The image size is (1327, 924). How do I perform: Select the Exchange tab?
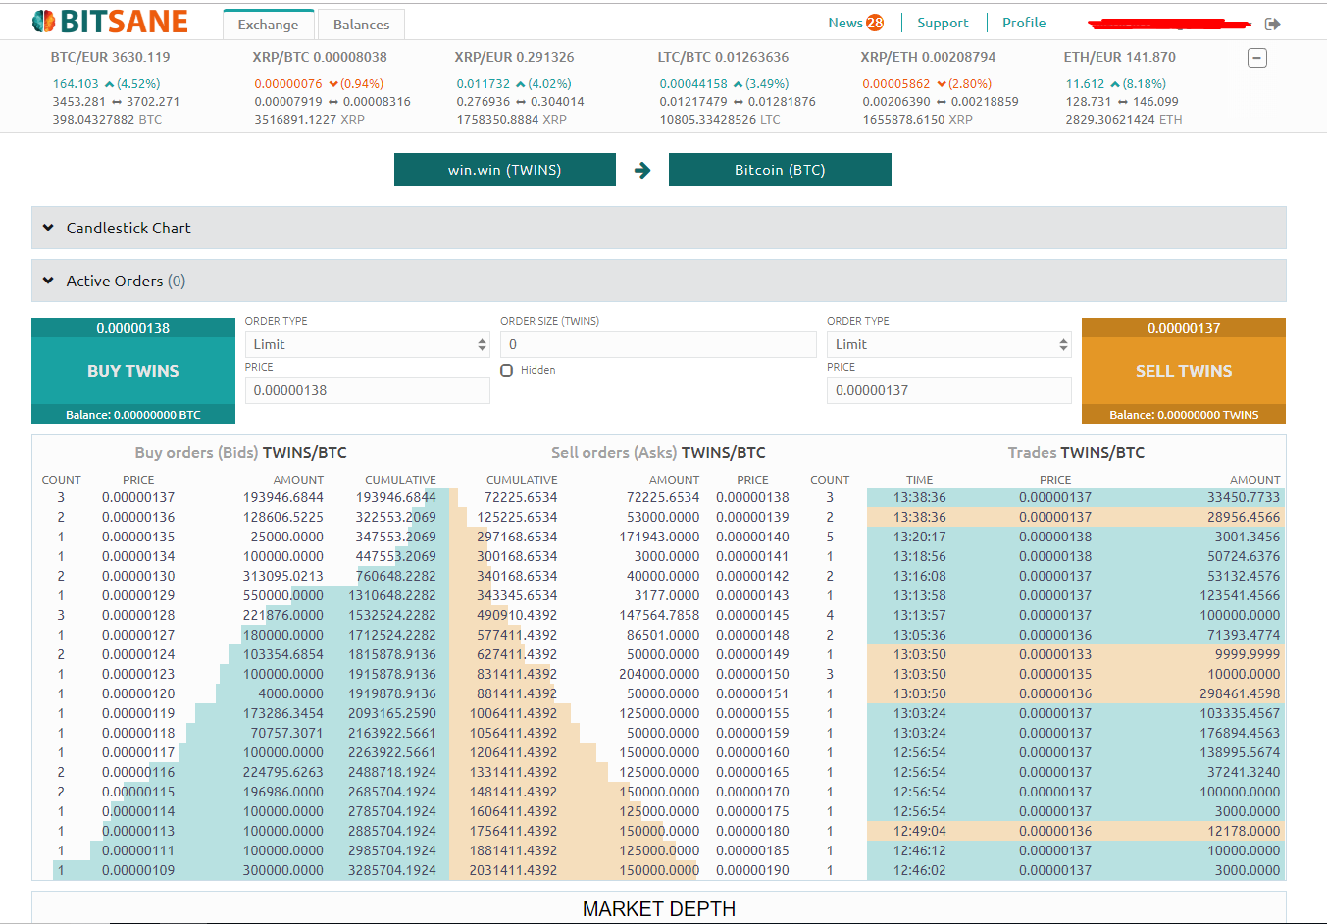pyautogui.click(x=269, y=25)
